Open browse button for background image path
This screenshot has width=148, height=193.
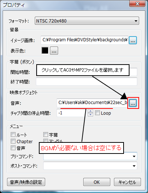133,40
